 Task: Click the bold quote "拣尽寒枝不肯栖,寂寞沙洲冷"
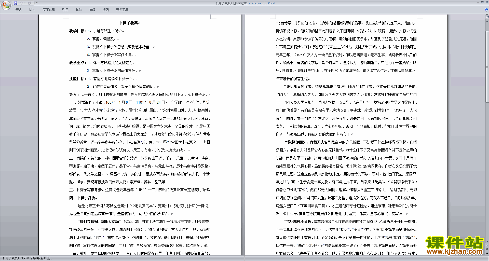coord(309,222)
